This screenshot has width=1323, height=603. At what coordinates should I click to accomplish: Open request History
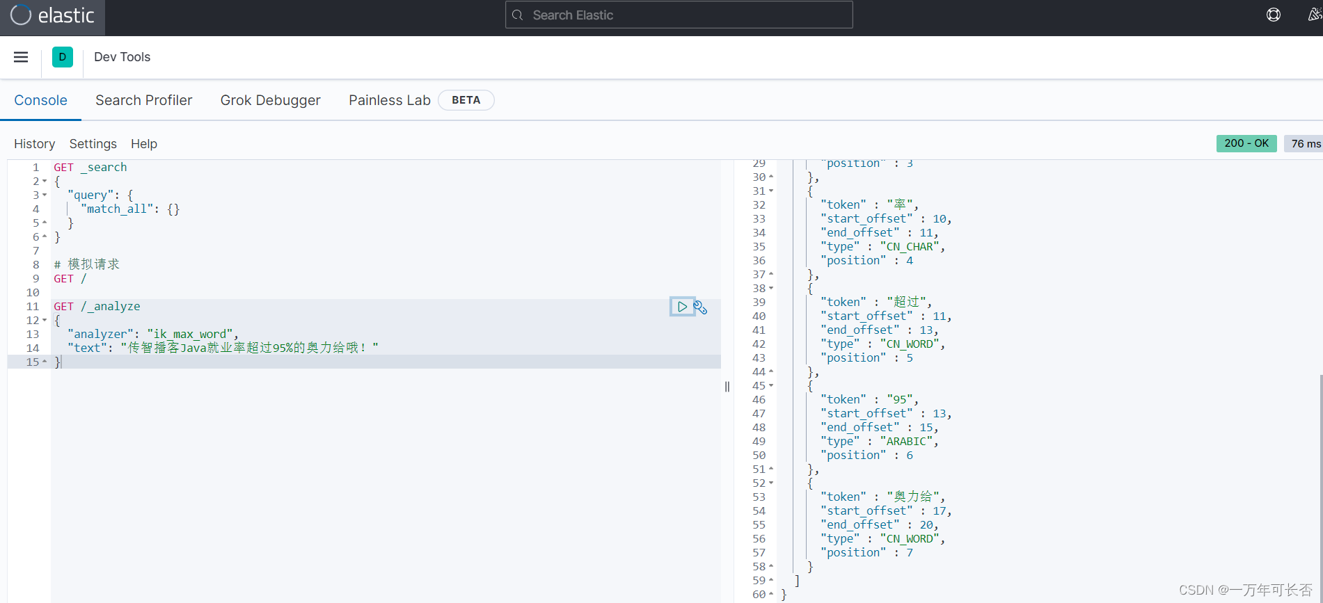click(34, 144)
